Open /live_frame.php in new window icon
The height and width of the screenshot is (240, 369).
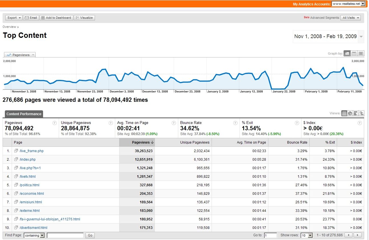(x=16, y=151)
